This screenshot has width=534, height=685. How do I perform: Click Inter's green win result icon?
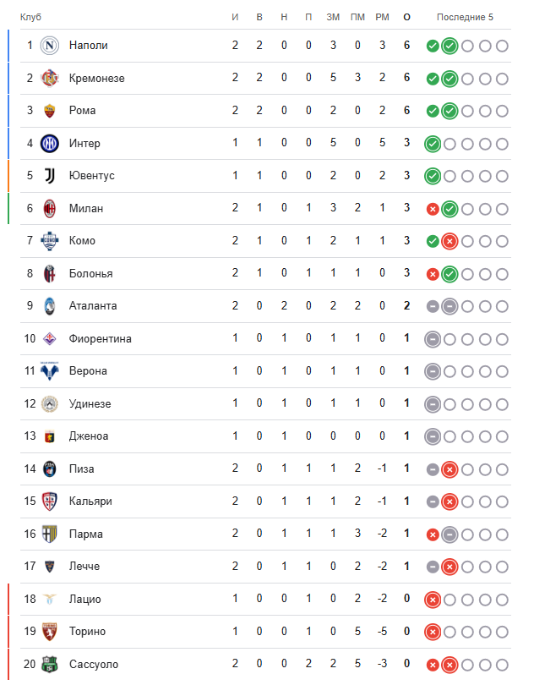433,144
